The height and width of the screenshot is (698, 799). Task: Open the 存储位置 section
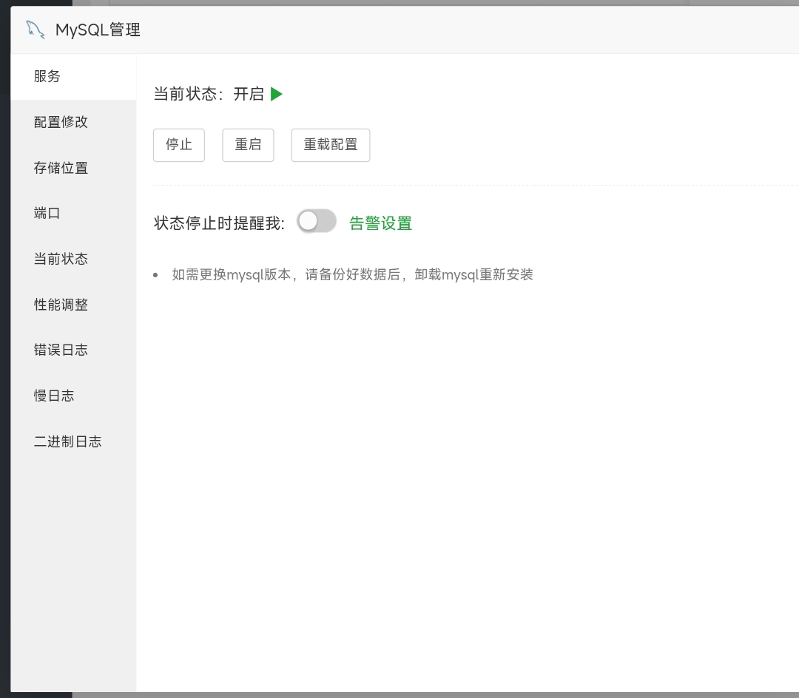coord(61,168)
